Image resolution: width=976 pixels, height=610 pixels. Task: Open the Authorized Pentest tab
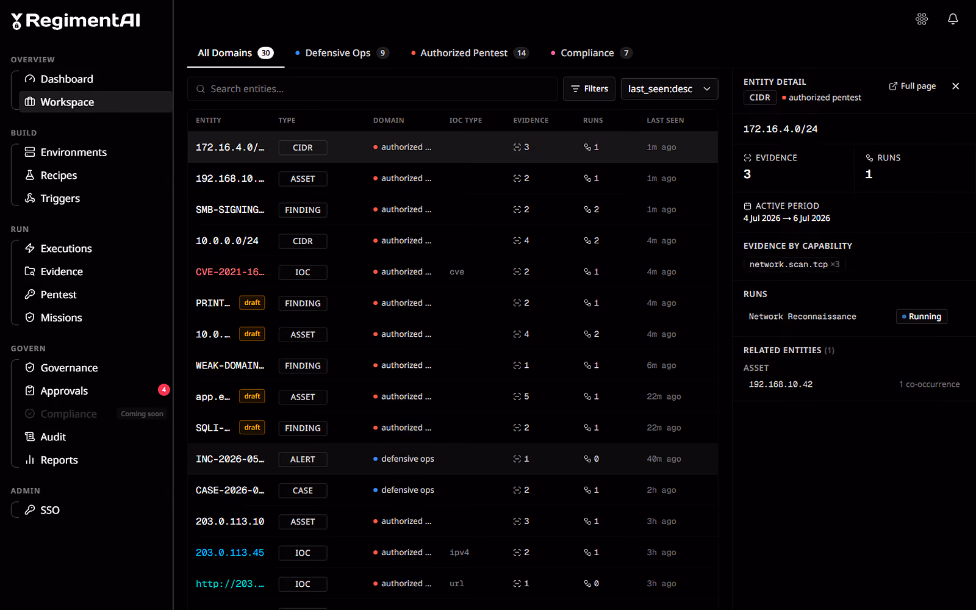[x=470, y=53]
